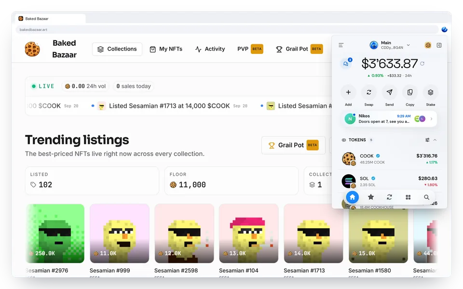Open the Collections tab

click(x=117, y=49)
